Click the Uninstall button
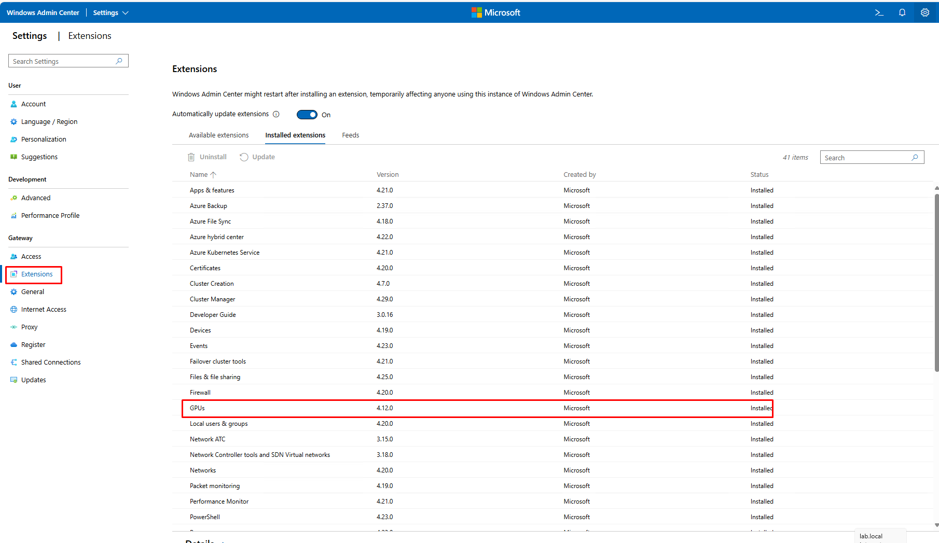Image resolution: width=939 pixels, height=543 pixels. 207,157
